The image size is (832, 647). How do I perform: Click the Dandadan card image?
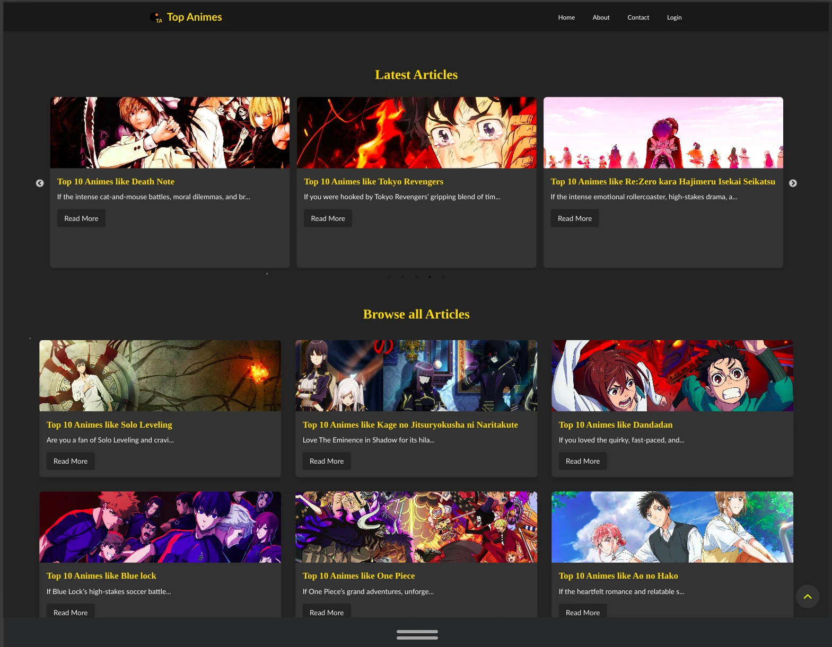tap(672, 376)
